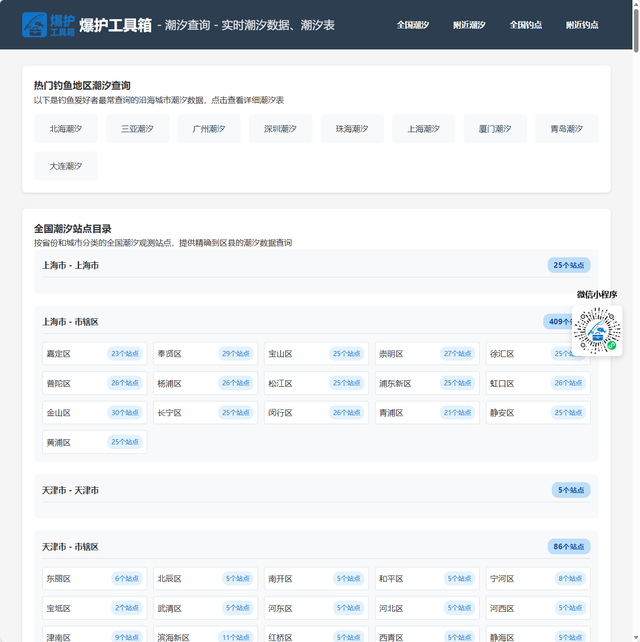Select 附近钓点 in the top navigation

582,25
